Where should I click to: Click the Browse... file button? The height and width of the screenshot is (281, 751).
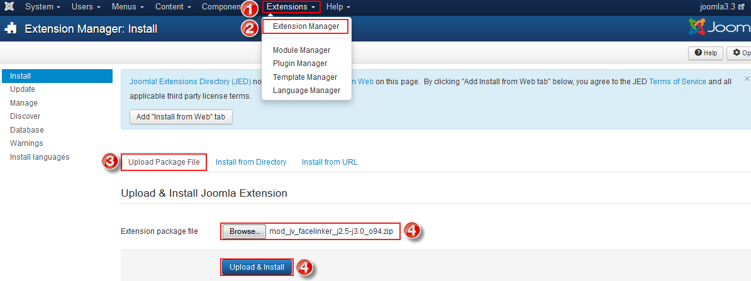(x=244, y=231)
